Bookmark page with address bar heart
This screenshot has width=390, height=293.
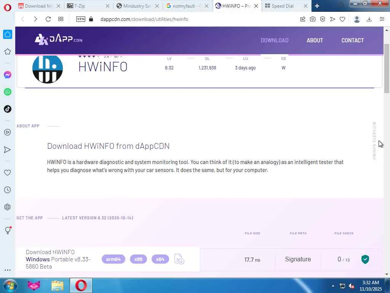[x=342, y=19]
